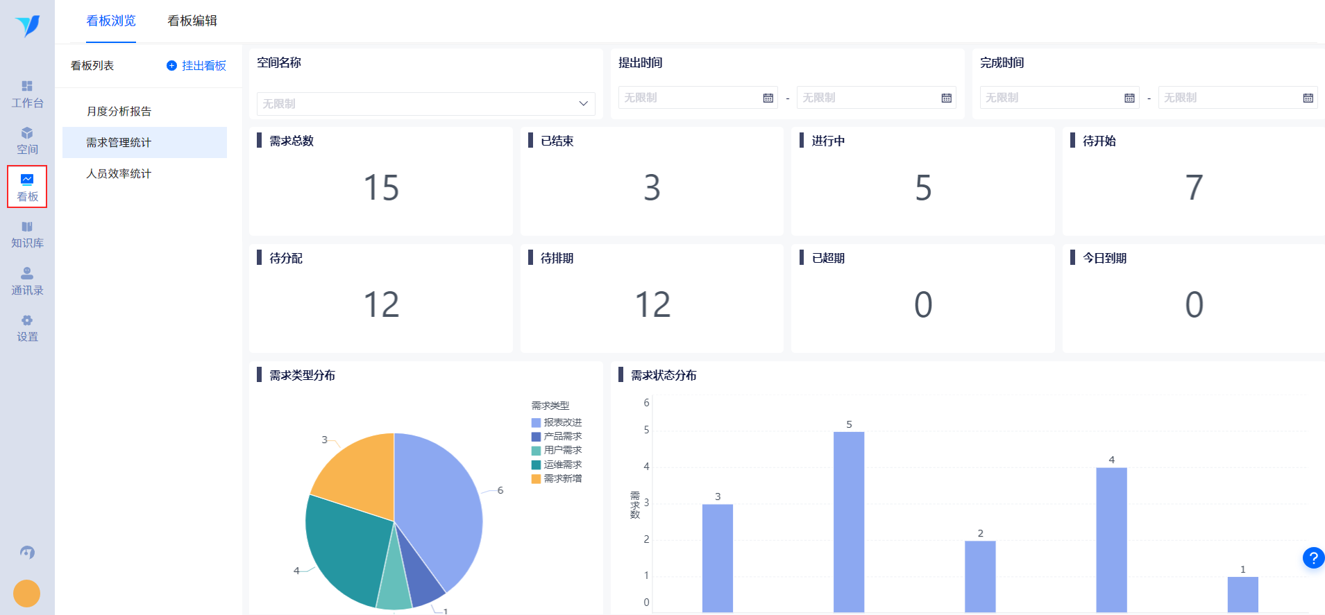The image size is (1325, 615).
Task: Click the 完成时间 start date field
Action: click(x=1060, y=98)
